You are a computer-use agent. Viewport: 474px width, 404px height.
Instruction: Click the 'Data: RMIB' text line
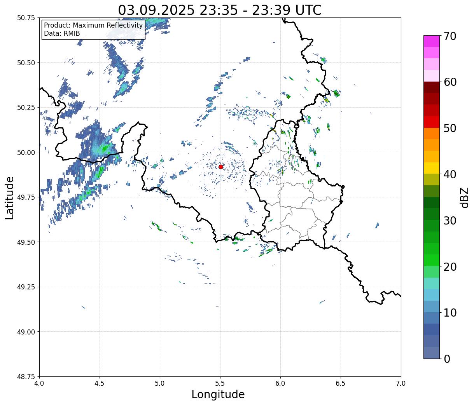pos(62,33)
